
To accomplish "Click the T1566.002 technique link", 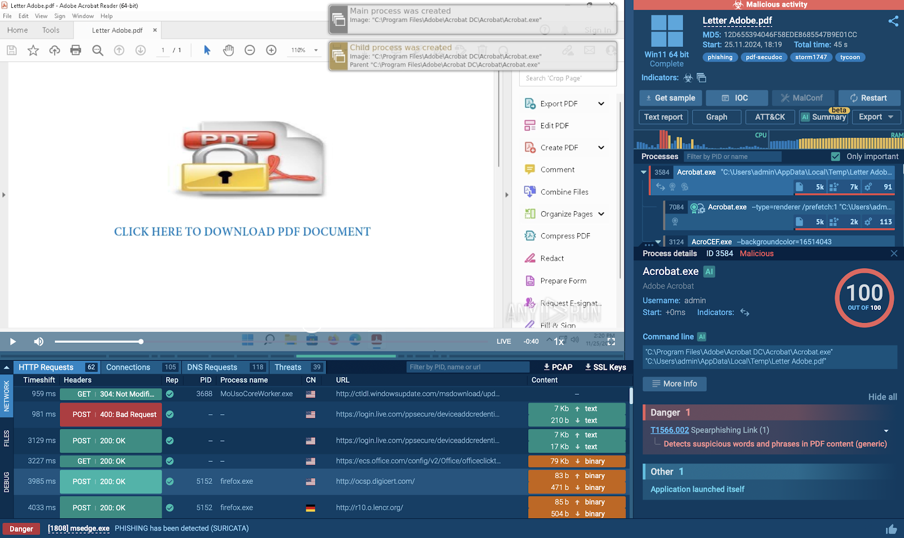I will [x=670, y=430].
